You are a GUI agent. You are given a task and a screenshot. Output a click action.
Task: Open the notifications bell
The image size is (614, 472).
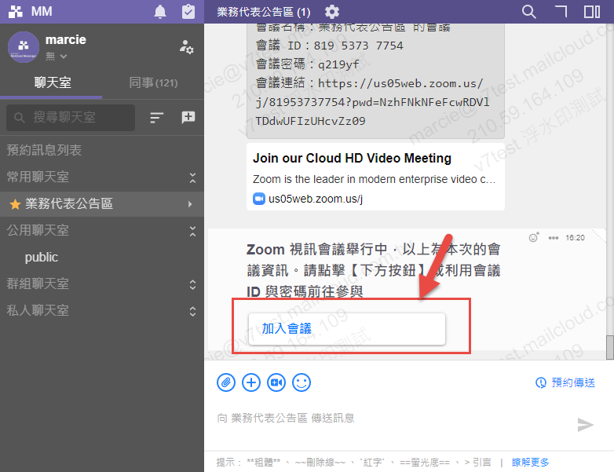pos(159,12)
